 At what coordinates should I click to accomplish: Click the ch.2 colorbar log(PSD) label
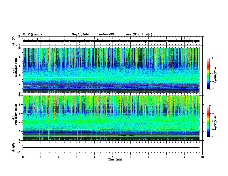click(215, 122)
